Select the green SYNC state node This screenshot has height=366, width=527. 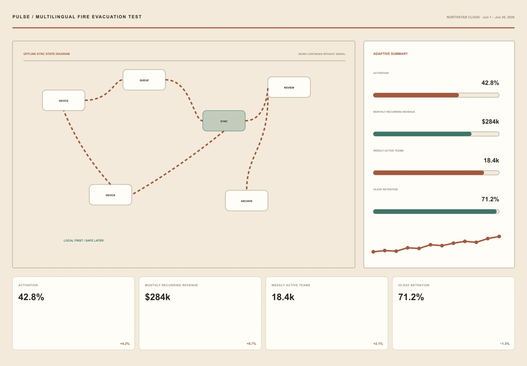coord(224,121)
